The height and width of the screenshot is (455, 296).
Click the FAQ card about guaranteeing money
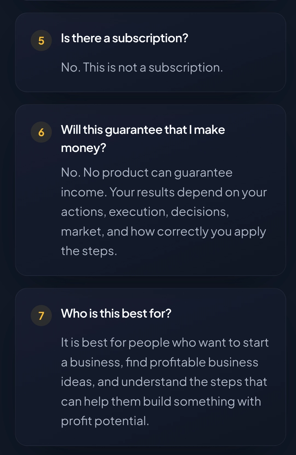[x=150, y=190]
